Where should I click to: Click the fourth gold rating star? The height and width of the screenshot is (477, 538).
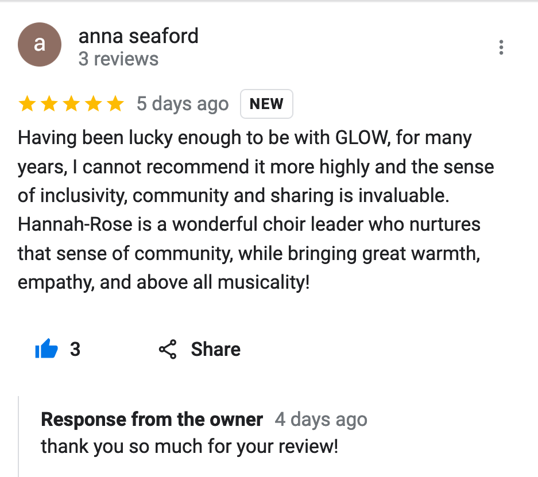click(x=93, y=104)
